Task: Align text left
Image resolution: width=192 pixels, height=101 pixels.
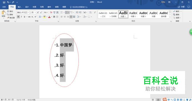Action: 62,17
